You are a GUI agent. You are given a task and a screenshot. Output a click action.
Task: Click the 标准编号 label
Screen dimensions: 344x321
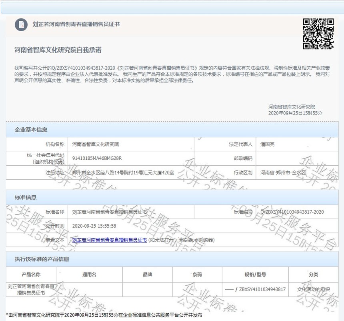coord(243,212)
